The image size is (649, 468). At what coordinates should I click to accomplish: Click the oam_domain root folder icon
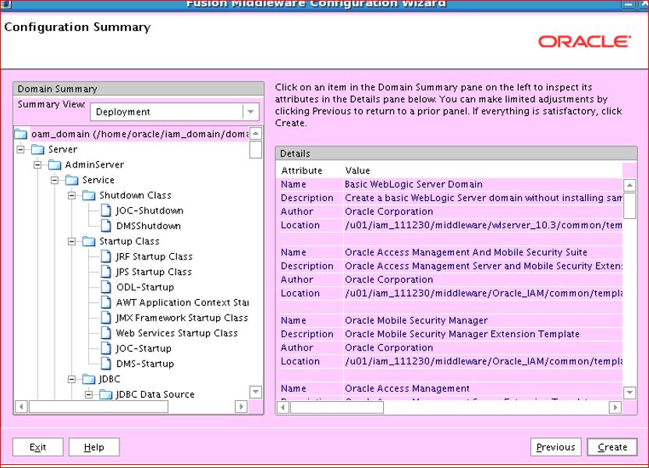(x=21, y=134)
